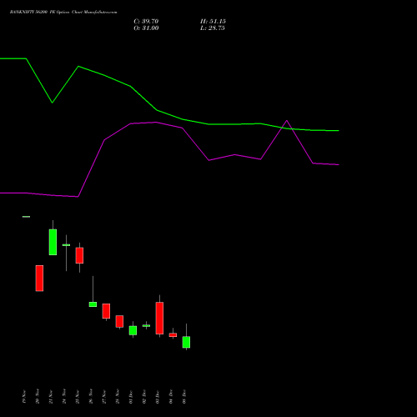Screen dimensions: 417x417
Task: Click the 27 Nov date label
Action: pos(104,397)
